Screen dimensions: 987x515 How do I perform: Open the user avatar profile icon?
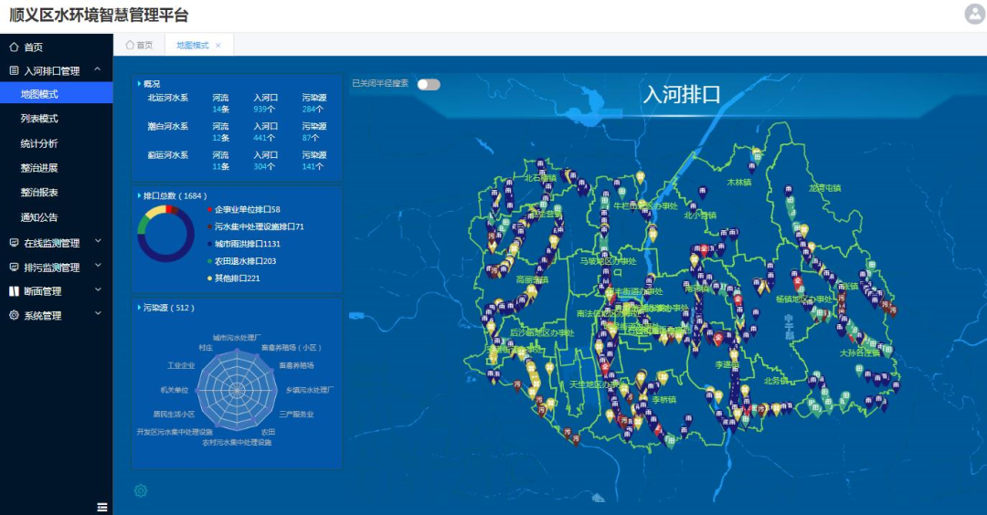pos(974,14)
